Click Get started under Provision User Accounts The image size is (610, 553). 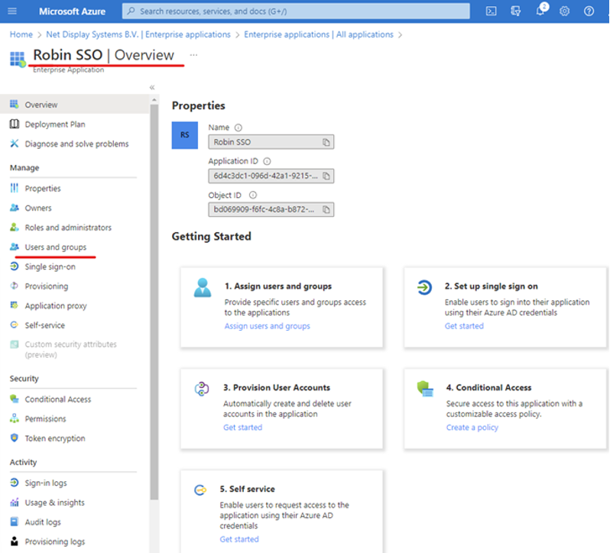[x=243, y=428]
